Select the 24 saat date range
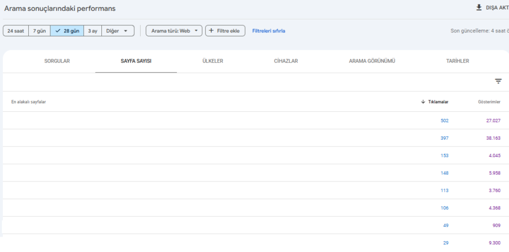 pos(15,31)
